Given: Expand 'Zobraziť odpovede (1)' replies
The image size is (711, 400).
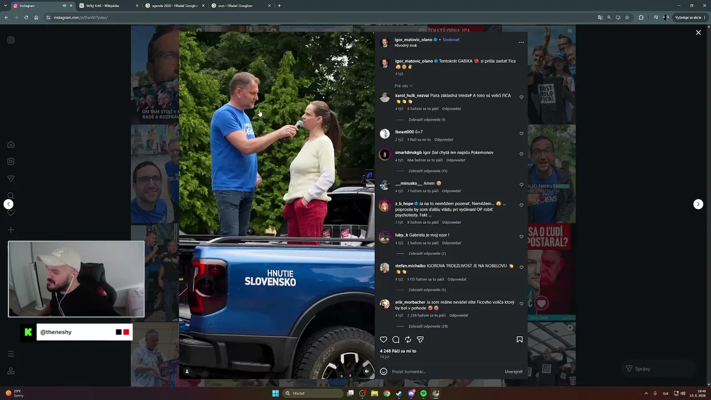Looking at the screenshot, I should coord(427,119).
